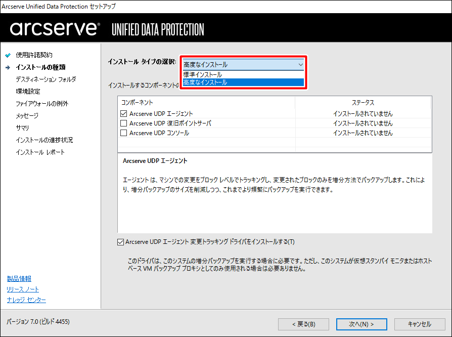Select インストールの種類 step in the sidebar

click(40, 67)
